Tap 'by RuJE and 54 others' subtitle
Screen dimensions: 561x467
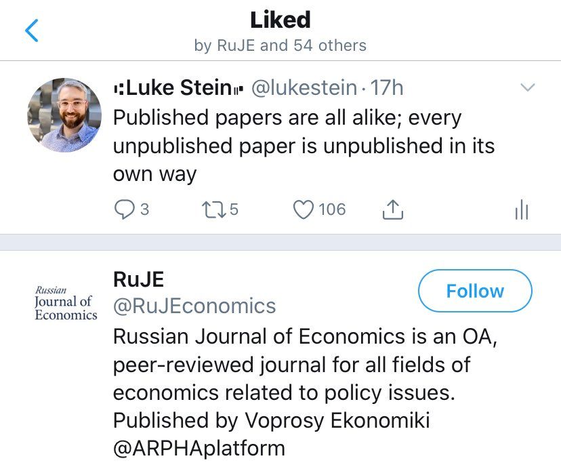(280, 45)
